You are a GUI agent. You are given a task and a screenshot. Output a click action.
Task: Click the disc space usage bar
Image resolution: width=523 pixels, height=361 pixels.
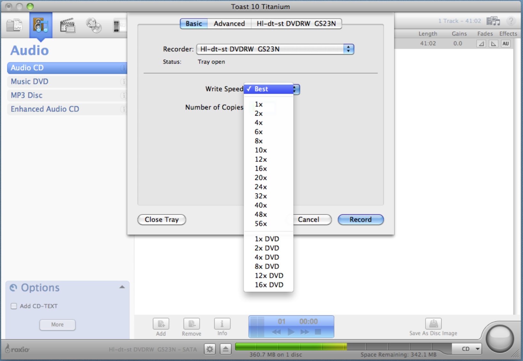343,347
